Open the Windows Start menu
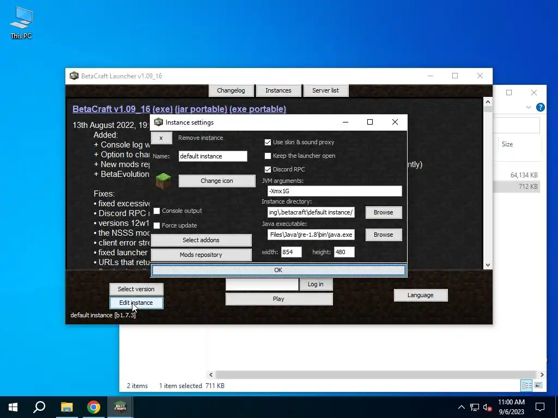This screenshot has width=558, height=418. pyautogui.click(x=13, y=407)
